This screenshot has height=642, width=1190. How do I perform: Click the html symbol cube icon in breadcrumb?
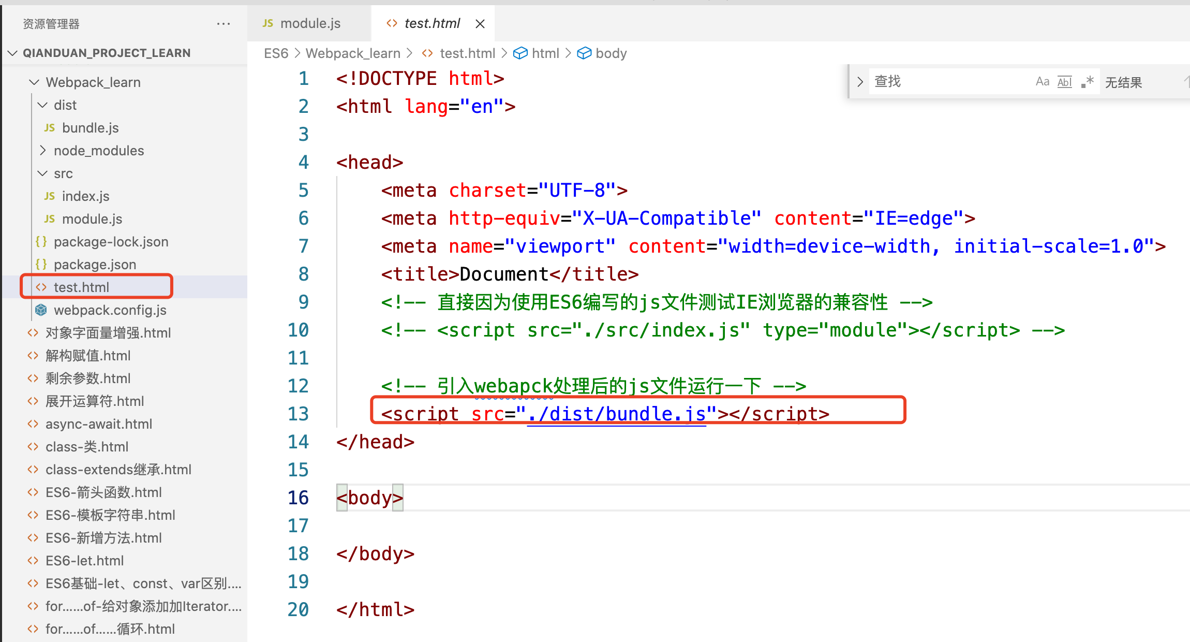(x=520, y=53)
